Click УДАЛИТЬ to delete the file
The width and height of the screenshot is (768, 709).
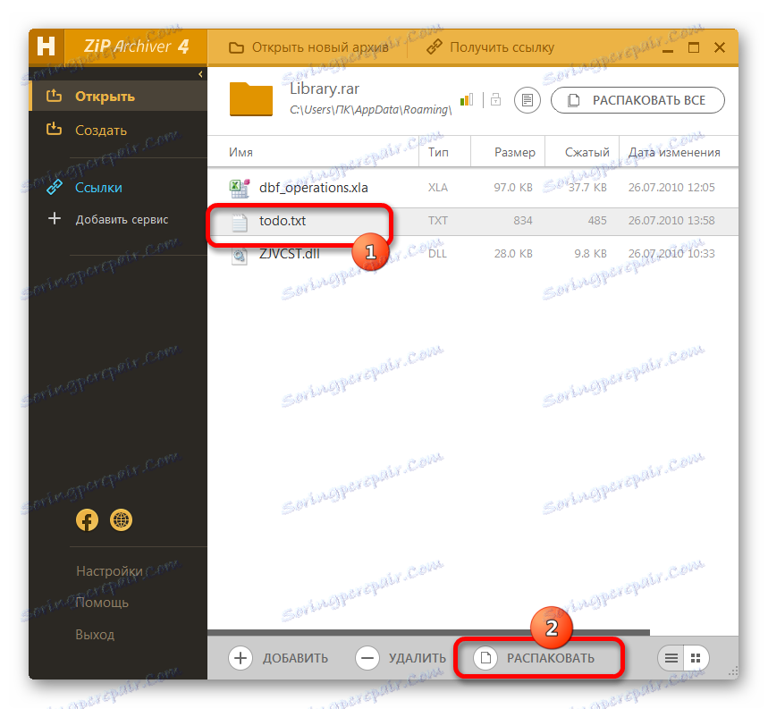[x=401, y=657]
